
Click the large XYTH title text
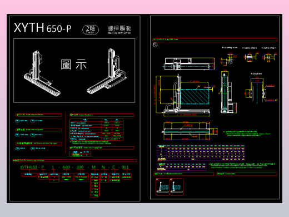29,27
